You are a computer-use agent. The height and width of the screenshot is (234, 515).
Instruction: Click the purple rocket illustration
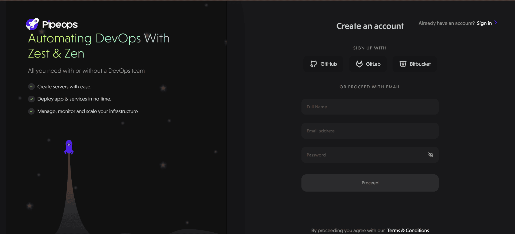(69, 147)
